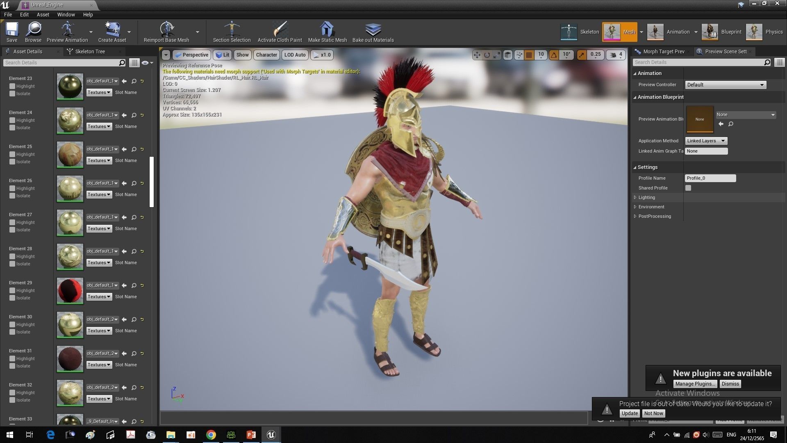Open the Window menu
The height and width of the screenshot is (443, 787).
(66, 14)
